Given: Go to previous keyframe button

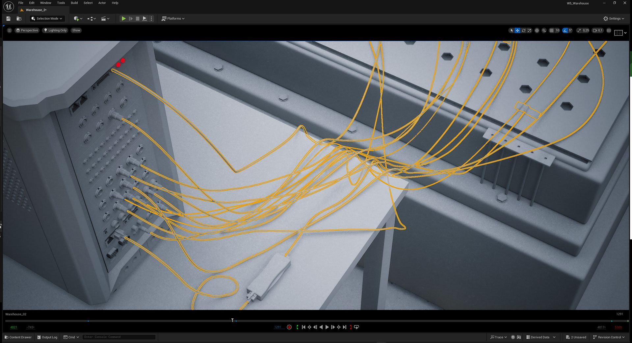Looking at the screenshot, I should click(x=309, y=327).
